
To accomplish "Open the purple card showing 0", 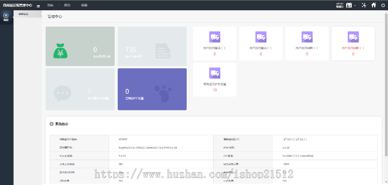I will click(152, 89).
